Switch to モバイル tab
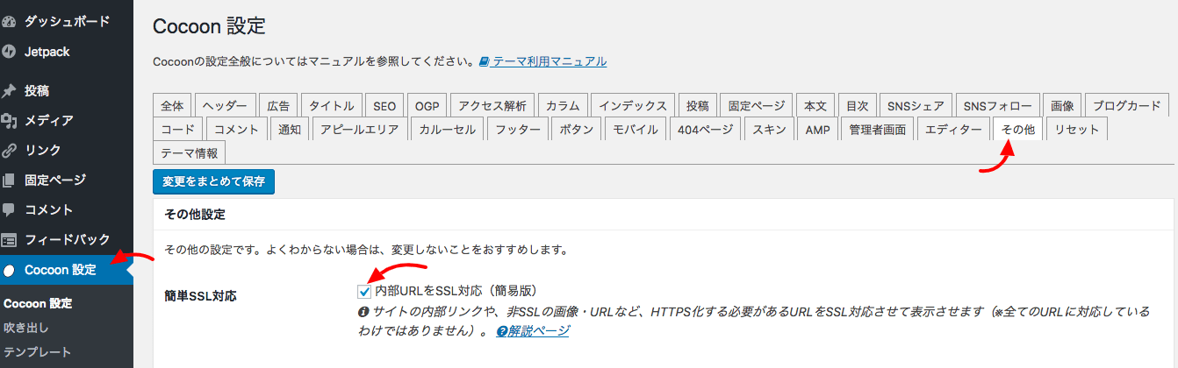This screenshot has height=368, width=1178. click(x=635, y=130)
